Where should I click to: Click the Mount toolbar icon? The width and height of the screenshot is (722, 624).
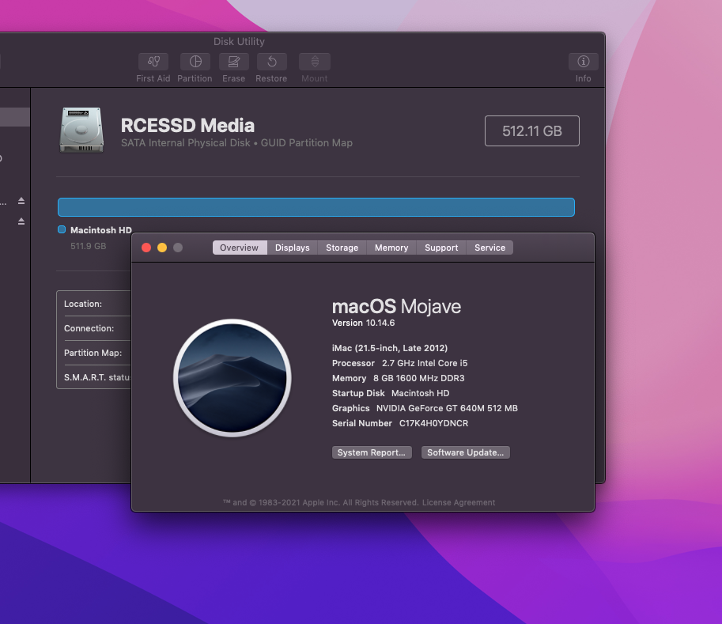click(x=315, y=62)
